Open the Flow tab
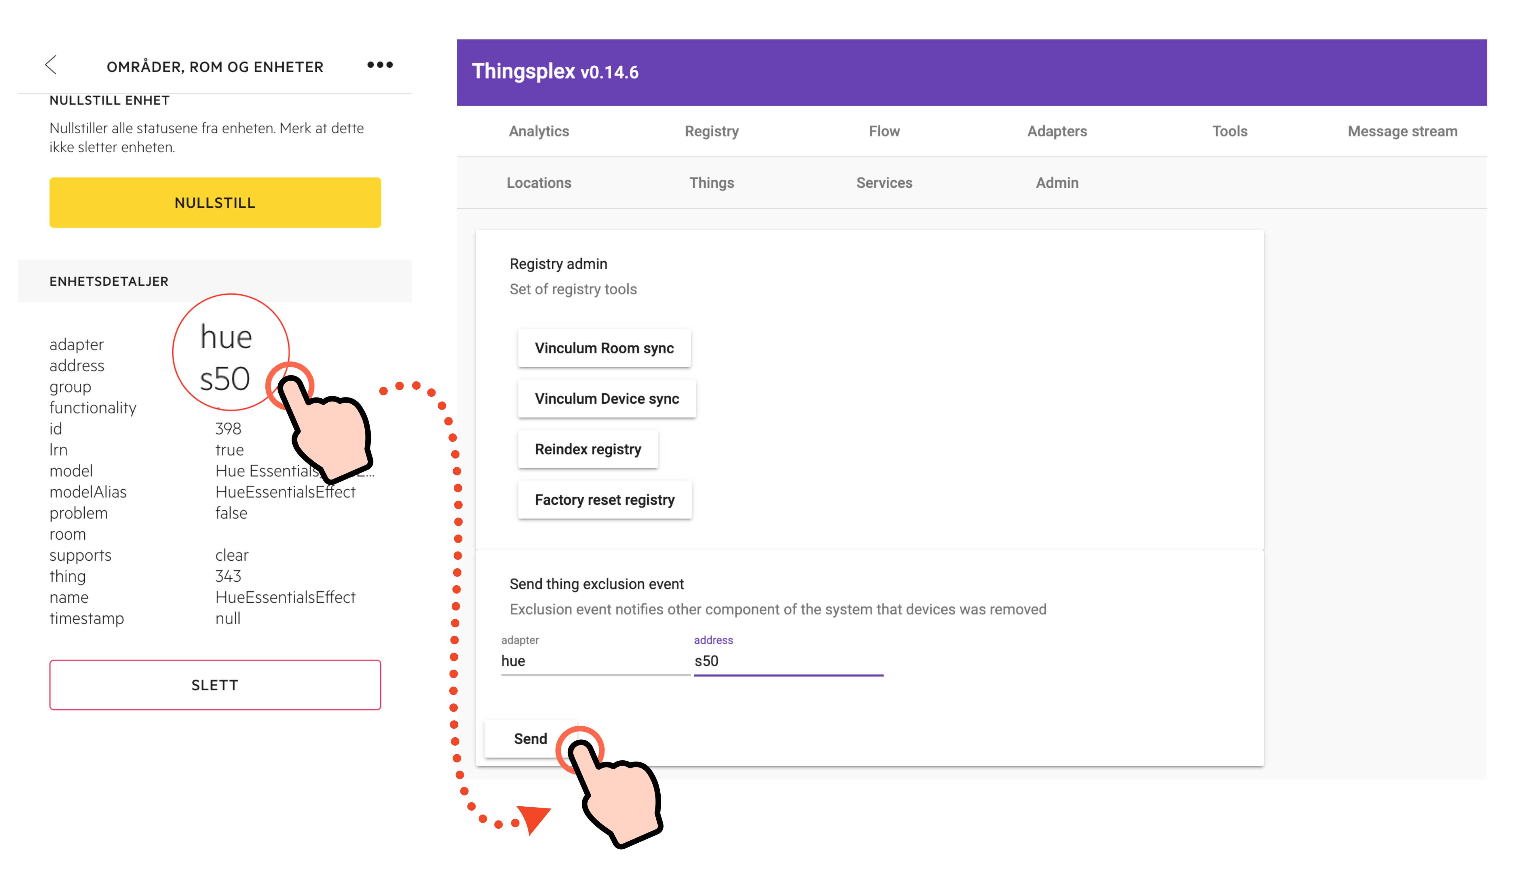This screenshot has height=870, width=1523. coord(884,132)
